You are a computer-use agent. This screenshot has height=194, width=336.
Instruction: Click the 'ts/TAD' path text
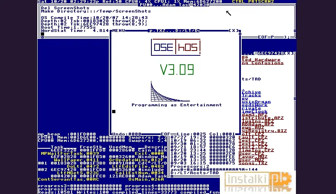pyautogui.click(x=251, y=79)
